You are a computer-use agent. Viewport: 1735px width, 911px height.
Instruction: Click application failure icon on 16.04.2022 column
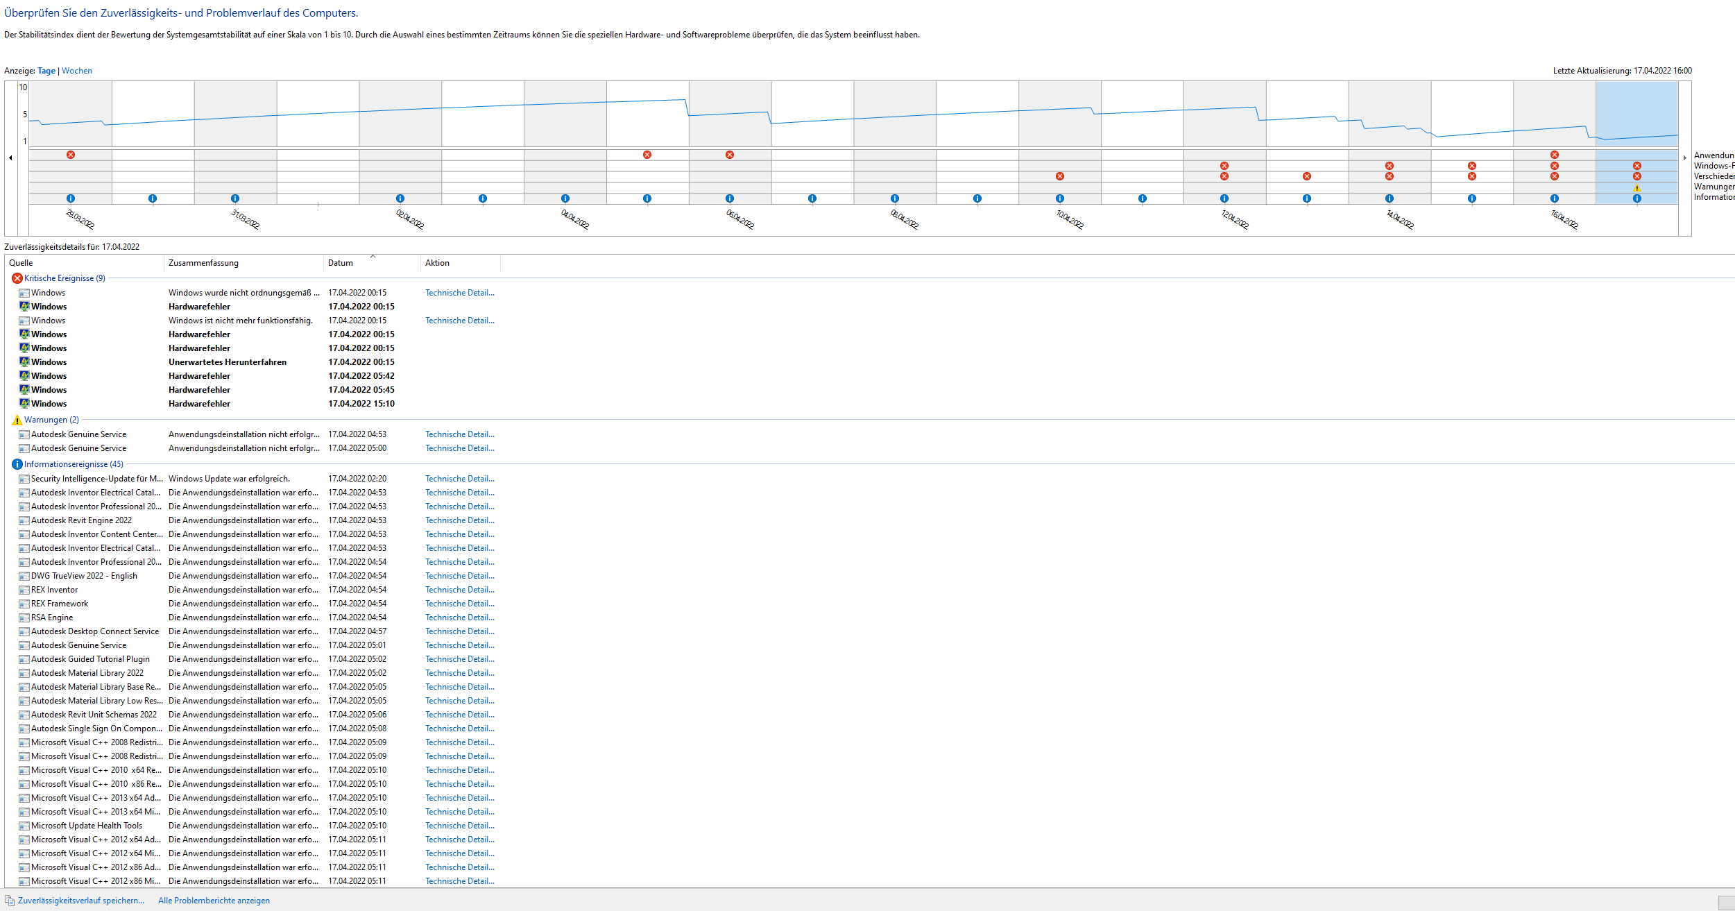coord(1555,155)
